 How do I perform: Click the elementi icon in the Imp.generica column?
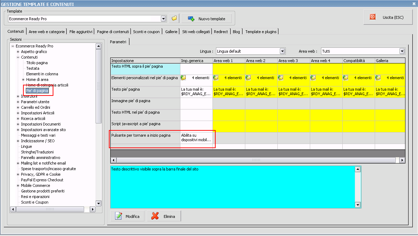tap(183, 77)
